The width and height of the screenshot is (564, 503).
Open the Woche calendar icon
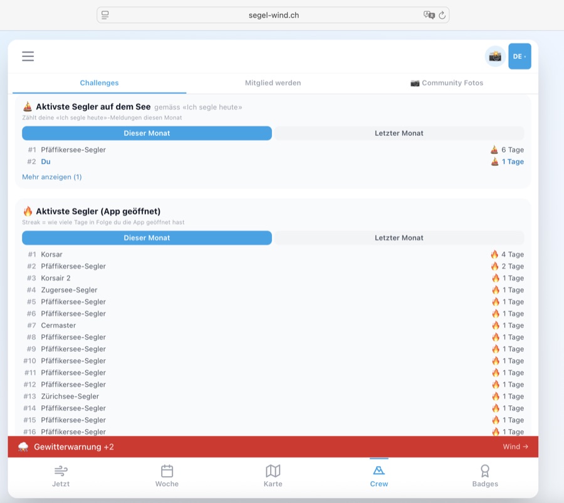pos(167,470)
